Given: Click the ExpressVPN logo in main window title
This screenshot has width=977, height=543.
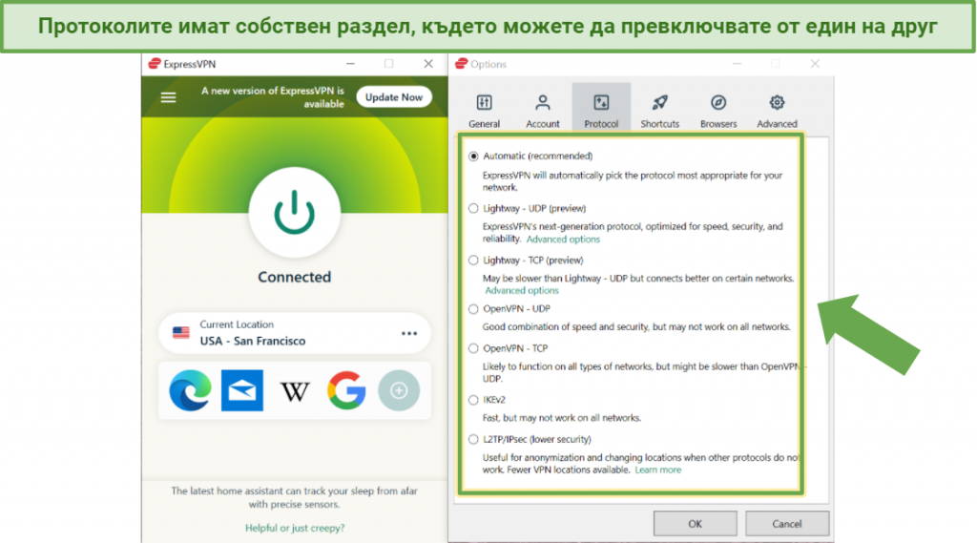Looking at the screenshot, I should click(x=155, y=64).
